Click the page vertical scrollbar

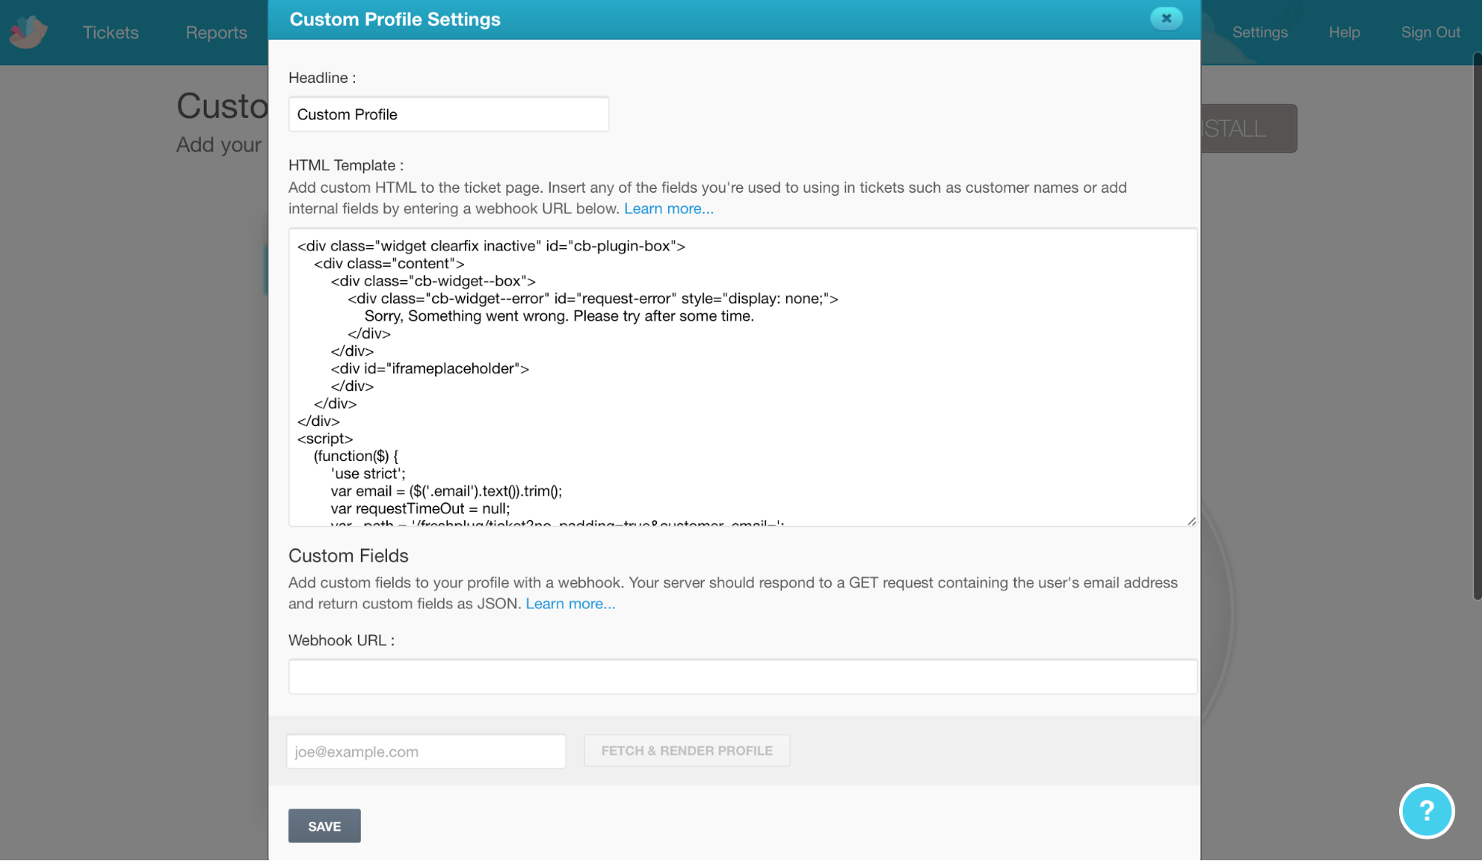pyautogui.click(x=1477, y=326)
